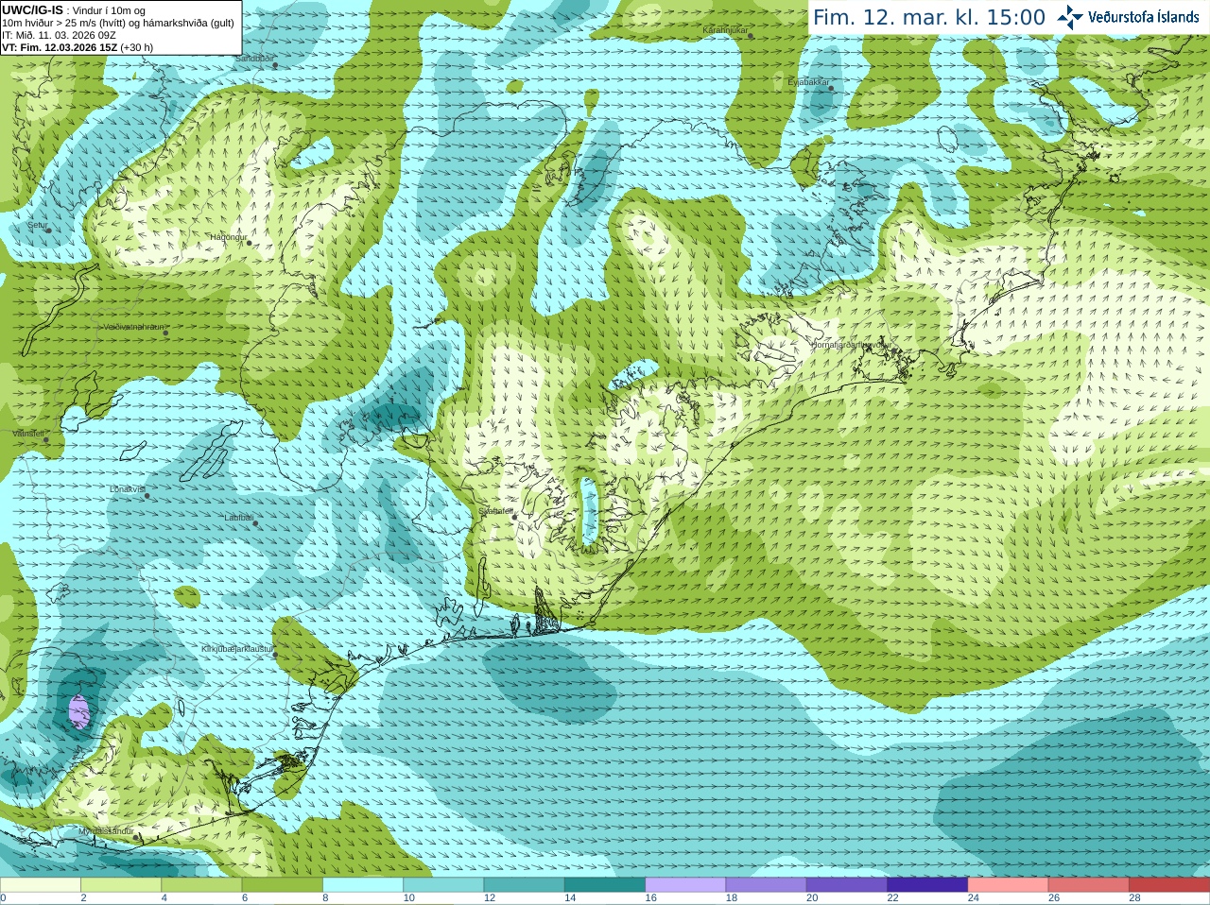Click the 18-20 m/s purple legend swatch

pos(767,885)
